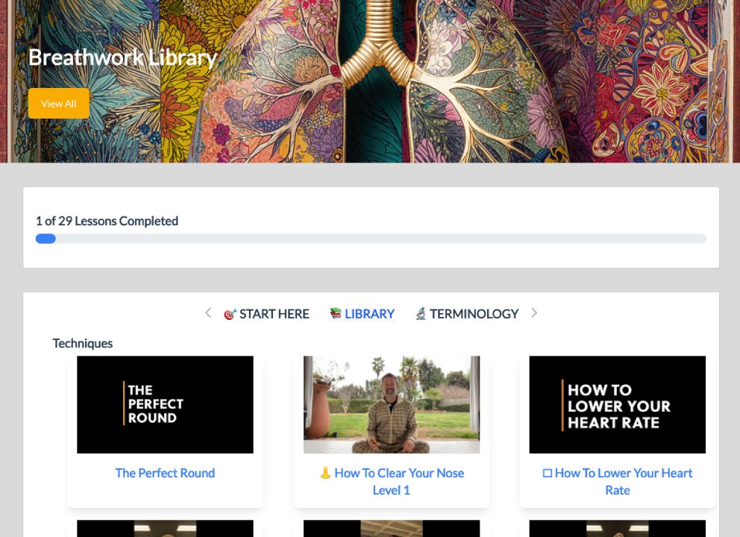Click the books icon beside LIBRARY
740x537 pixels.
(336, 313)
